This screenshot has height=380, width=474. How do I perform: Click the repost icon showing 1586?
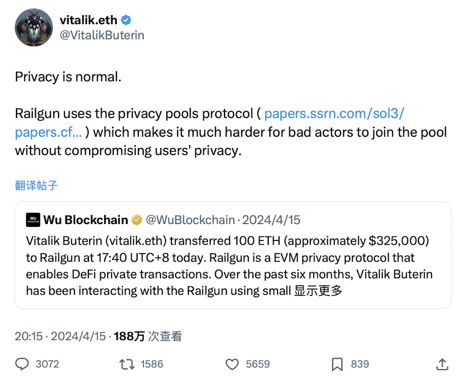(x=127, y=364)
